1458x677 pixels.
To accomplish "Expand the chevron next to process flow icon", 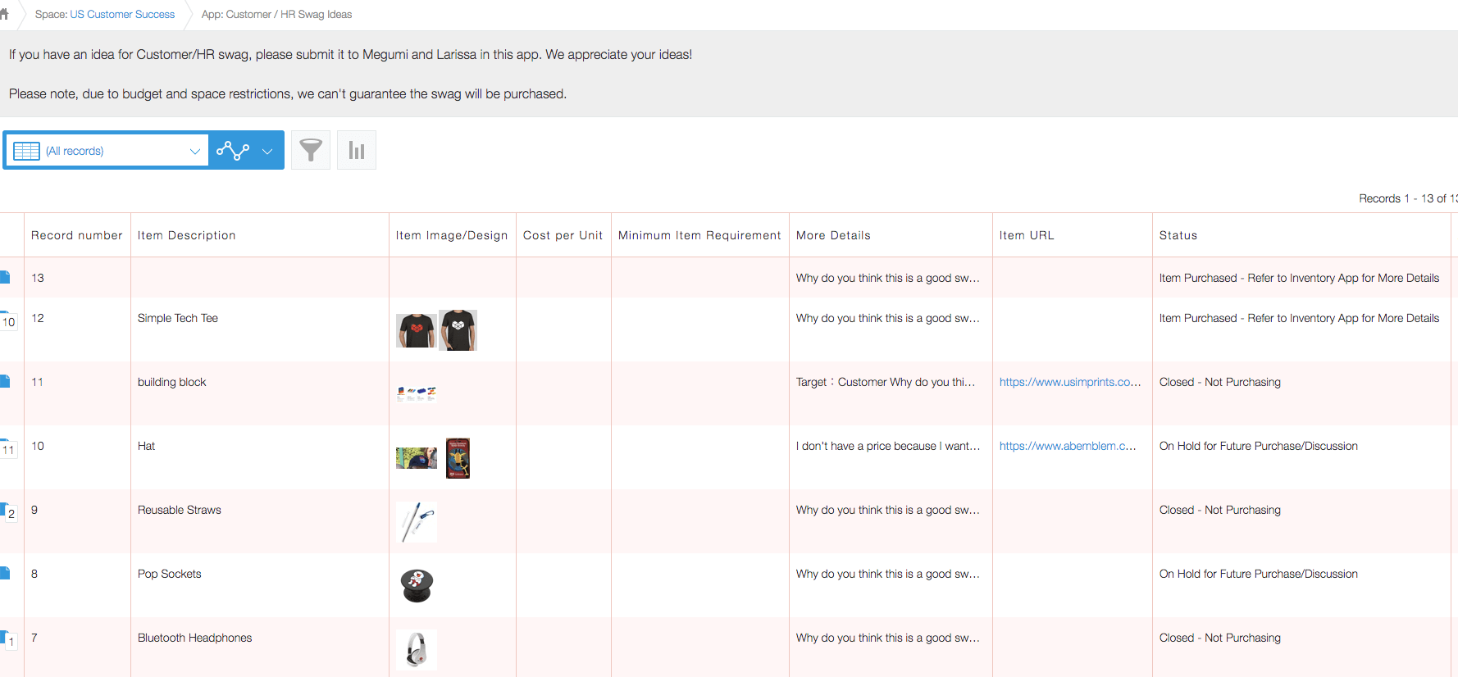I will (x=267, y=151).
